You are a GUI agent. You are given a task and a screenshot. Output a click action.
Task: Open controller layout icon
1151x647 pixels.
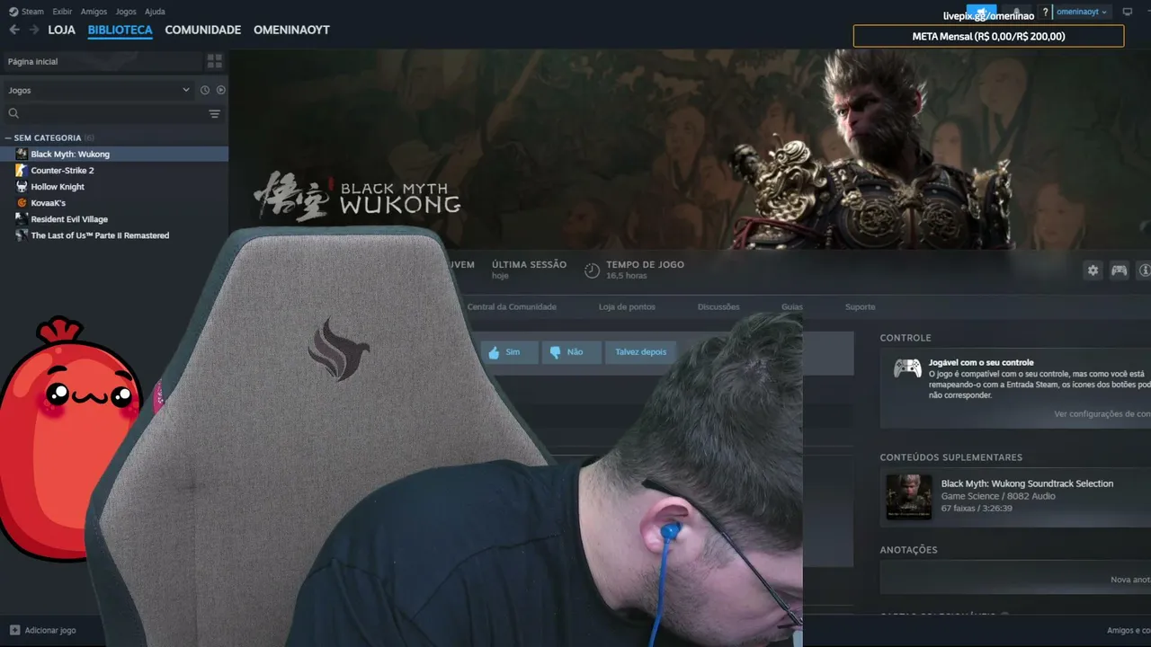pyautogui.click(x=1119, y=270)
